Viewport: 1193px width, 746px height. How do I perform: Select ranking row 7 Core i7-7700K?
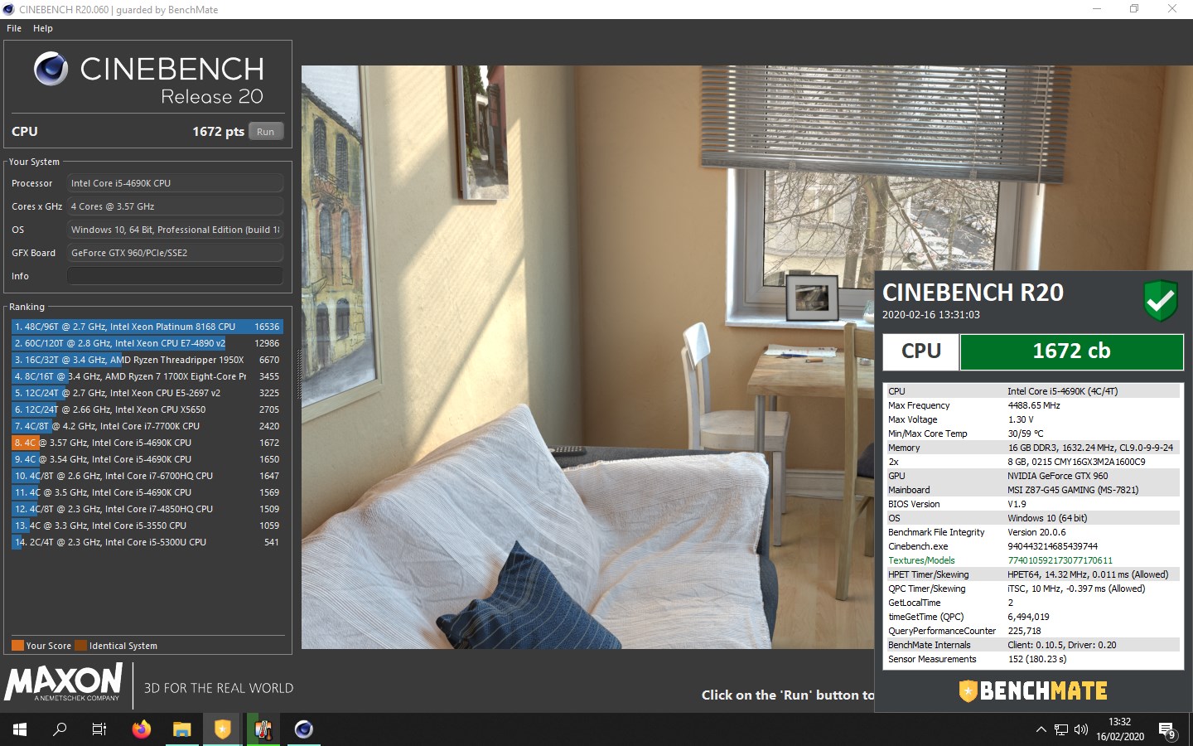147,426
